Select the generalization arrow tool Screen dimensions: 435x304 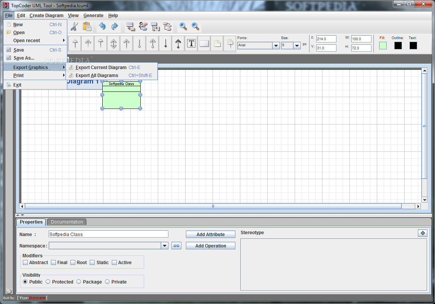pos(75,44)
